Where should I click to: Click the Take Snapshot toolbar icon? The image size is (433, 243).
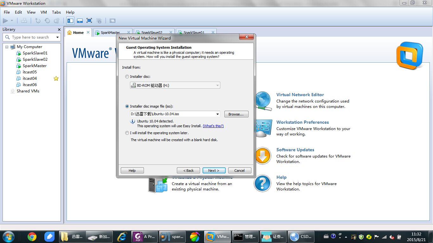pyautogui.click(x=38, y=21)
